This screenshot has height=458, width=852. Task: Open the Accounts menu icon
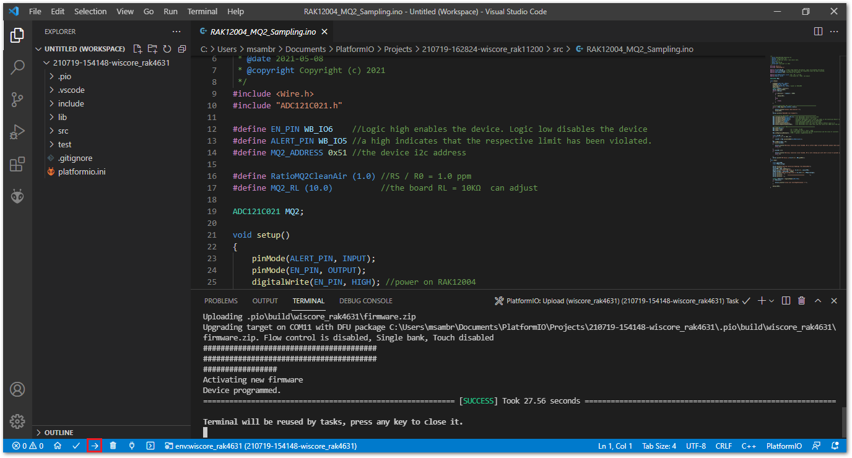coord(17,389)
